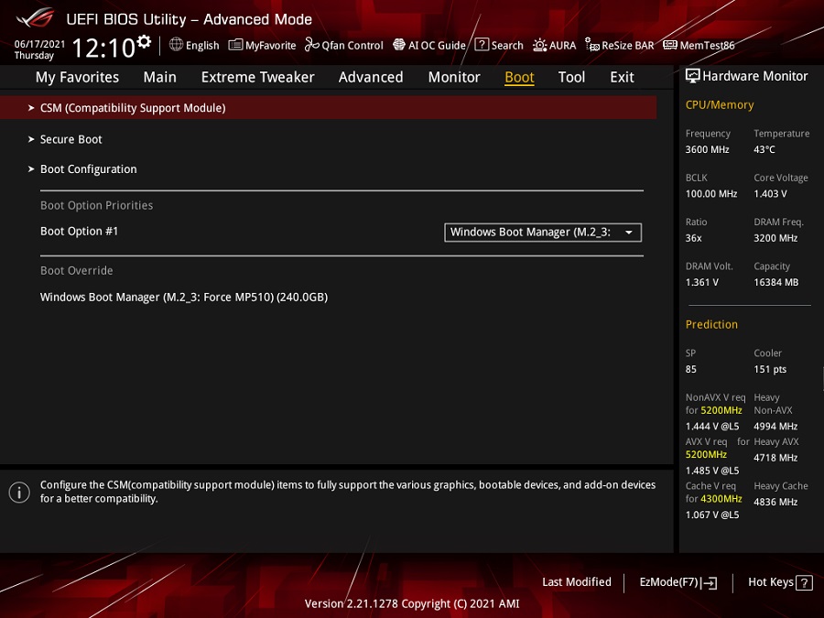Screen dimensions: 824x618
Task: Click the English language label
Action: (x=202, y=45)
